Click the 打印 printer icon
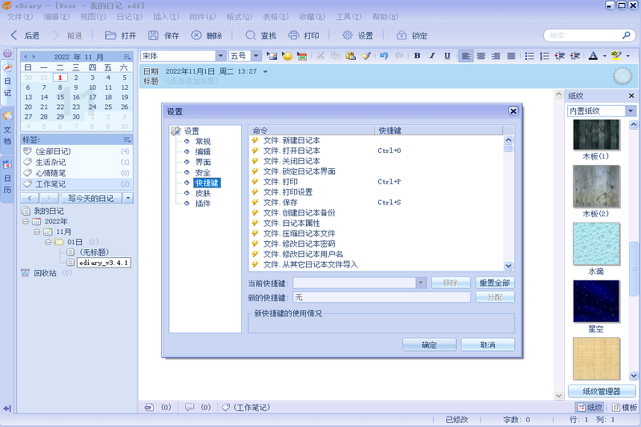The image size is (641, 427). 294,36
